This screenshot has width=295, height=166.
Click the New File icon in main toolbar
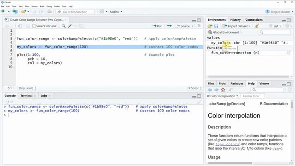(3, 12)
